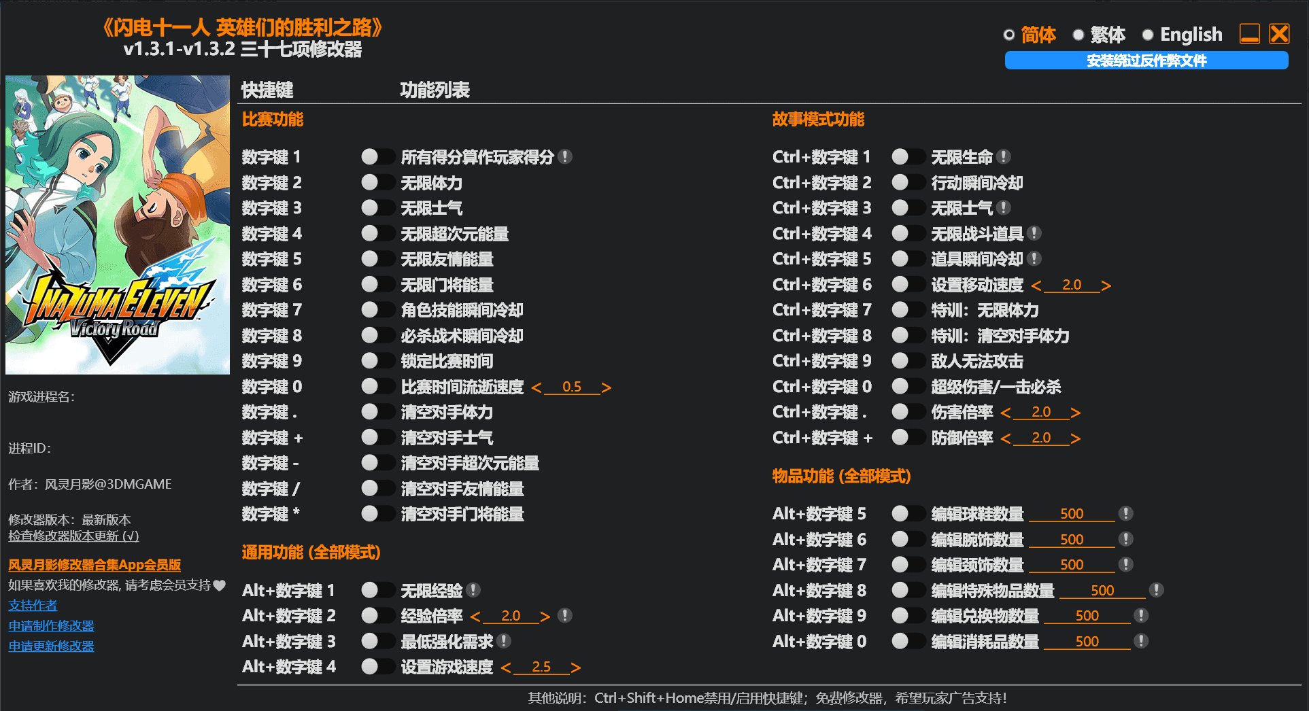Click info icon beside 所有得分算作玩家得分
Image resolution: width=1309 pixels, height=711 pixels.
tap(565, 157)
